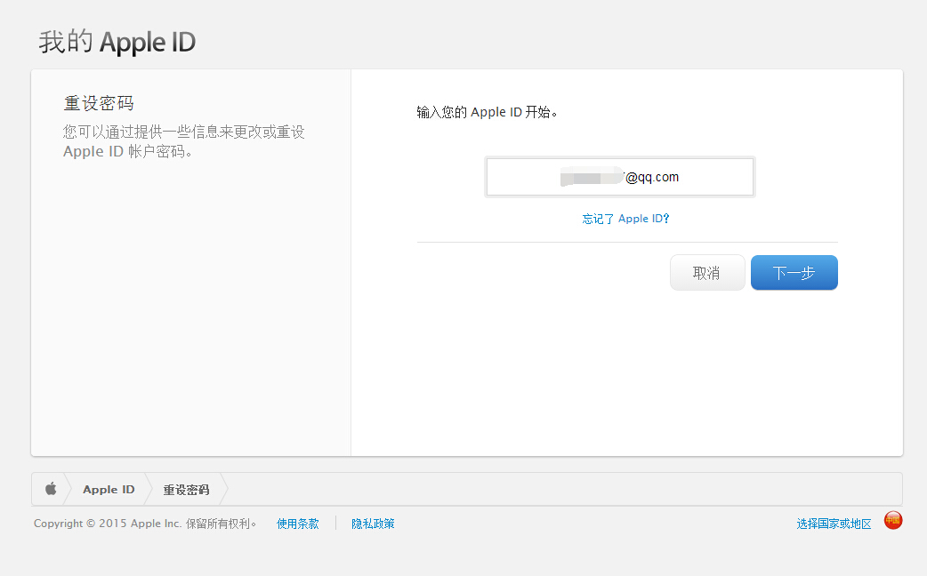Viewport: 927px width, 576px height.
Task: Open country selection via the red China icon
Action: (893, 520)
